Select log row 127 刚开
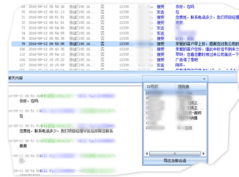Screen dimensions: 239x177 [x=125, y=65]
